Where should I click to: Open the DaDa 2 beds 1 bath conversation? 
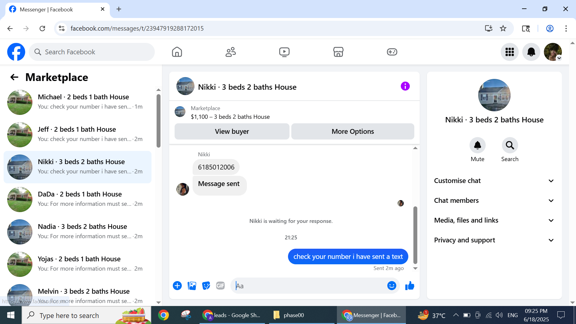click(x=77, y=199)
